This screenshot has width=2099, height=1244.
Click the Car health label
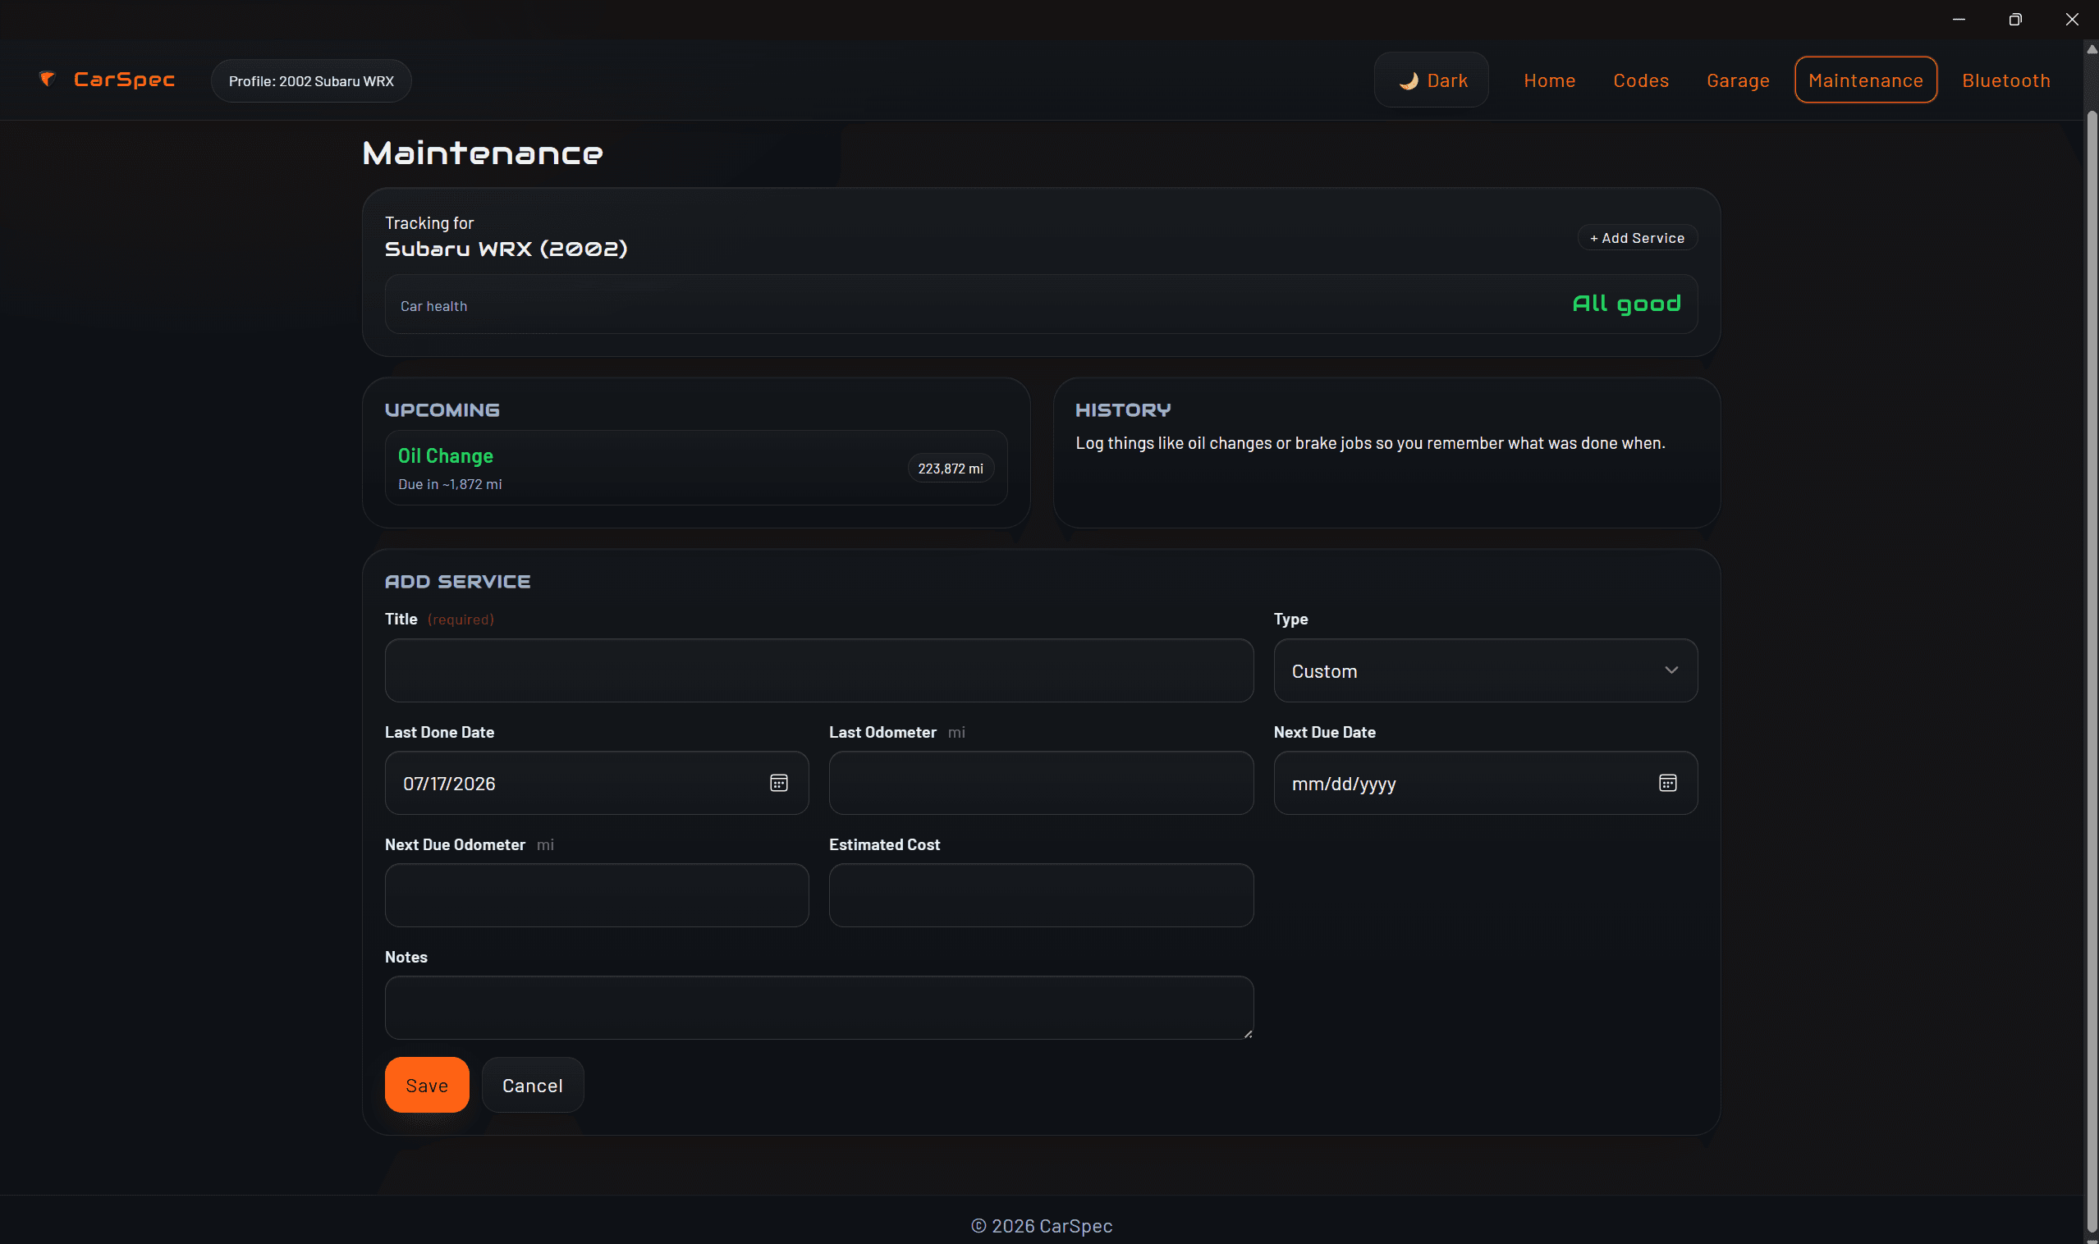tap(433, 306)
